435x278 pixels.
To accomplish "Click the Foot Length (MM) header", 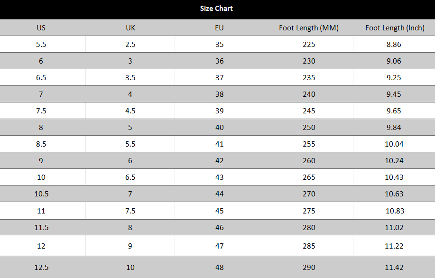I will pyautogui.click(x=309, y=28).
